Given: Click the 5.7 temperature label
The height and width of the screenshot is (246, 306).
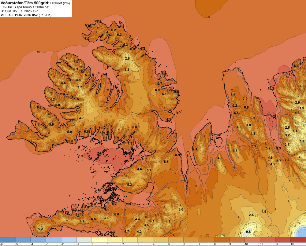Looking at the screenshot, I should point(149,170).
